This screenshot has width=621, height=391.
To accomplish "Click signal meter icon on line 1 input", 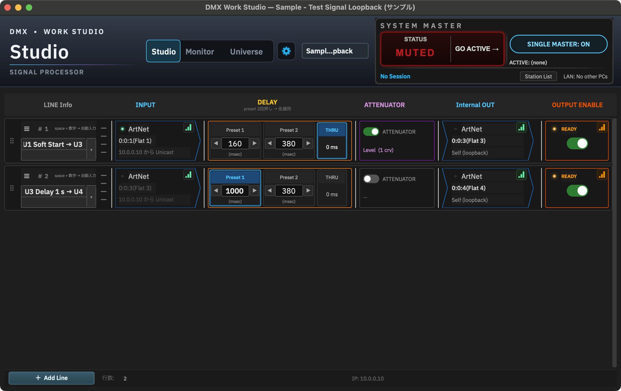I will click(x=189, y=128).
